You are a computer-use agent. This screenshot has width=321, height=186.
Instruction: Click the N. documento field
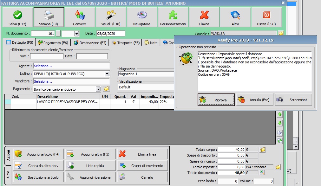(x=43, y=34)
